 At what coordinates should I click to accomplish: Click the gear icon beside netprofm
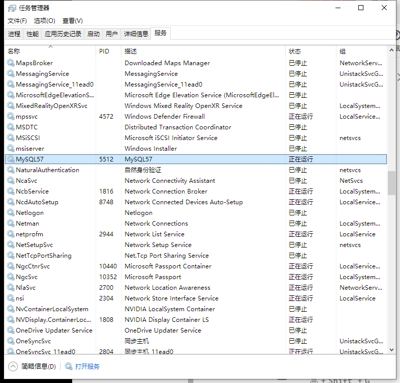11,234
